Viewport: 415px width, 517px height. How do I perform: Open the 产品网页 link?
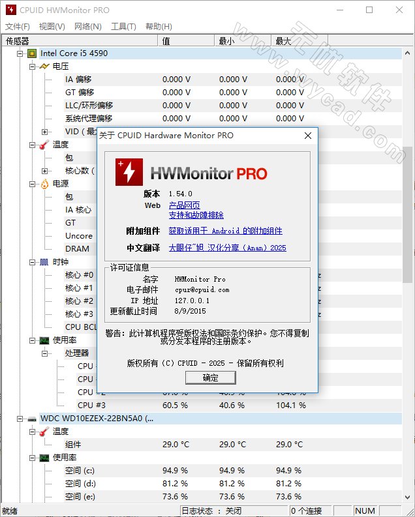point(185,205)
